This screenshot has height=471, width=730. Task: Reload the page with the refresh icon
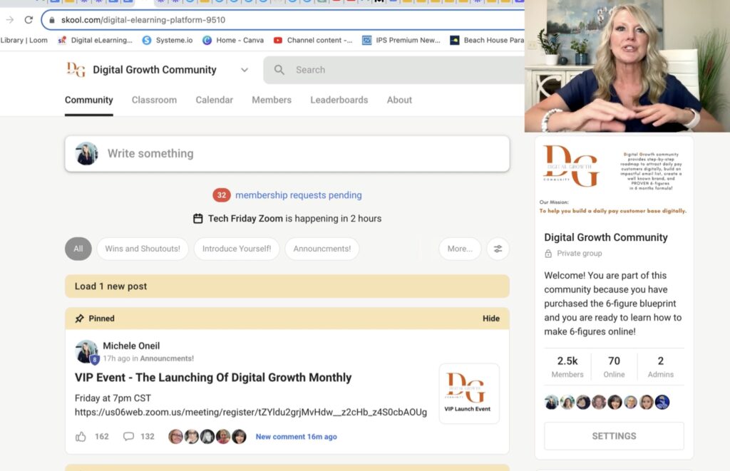[x=29, y=19]
